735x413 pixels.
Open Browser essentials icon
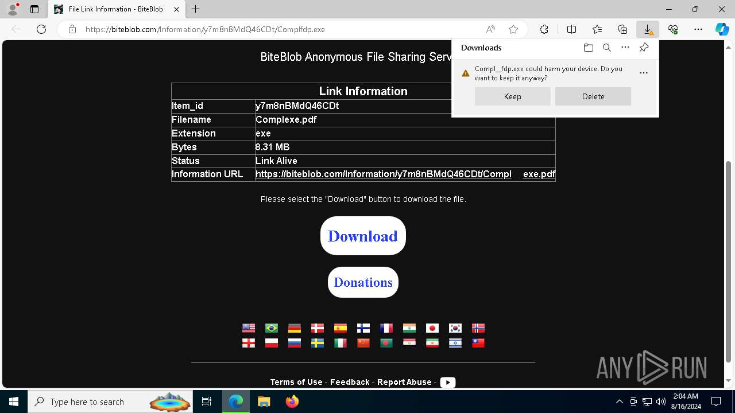pyautogui.click(x=673, y=29)
